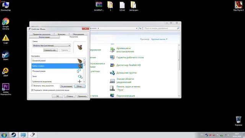Click the Обзор browse button
This screenshot has height=138, width=245.
point(80,86)
